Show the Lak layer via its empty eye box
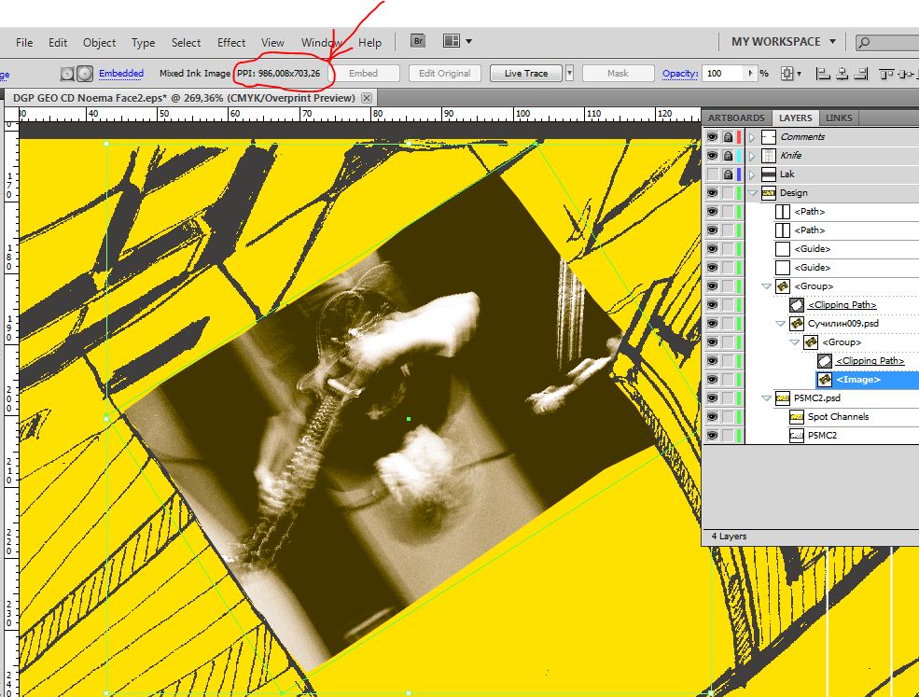Screen dimensions: 919x697 (712, 174)
